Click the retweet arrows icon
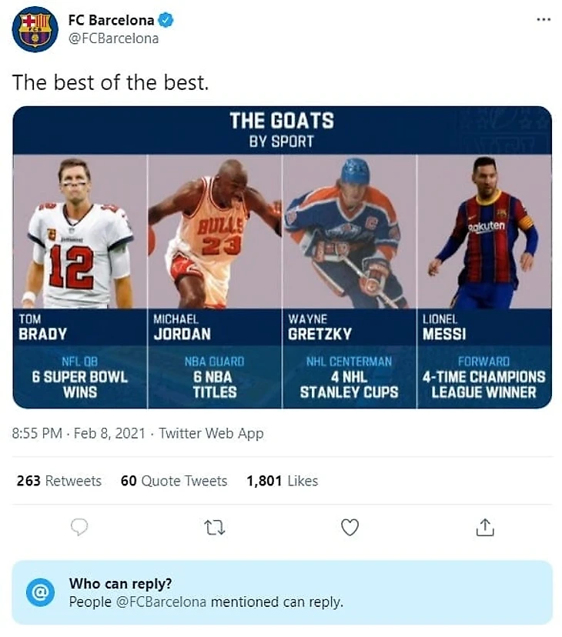Viewport: 562px width, 637px height. (x=213, y=527)
